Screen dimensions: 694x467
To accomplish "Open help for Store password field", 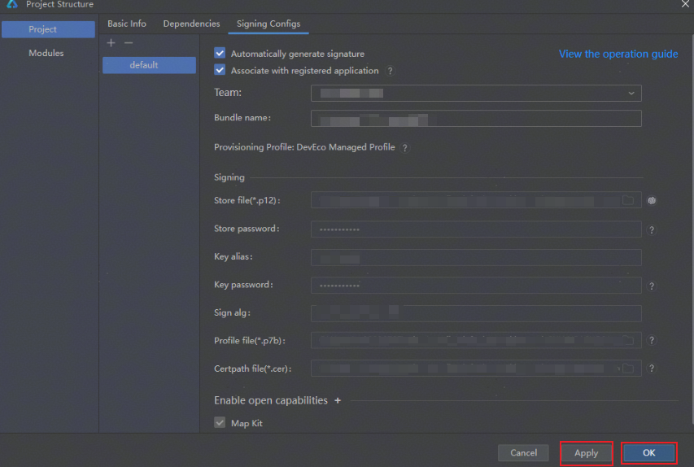I will pos(652,230).
